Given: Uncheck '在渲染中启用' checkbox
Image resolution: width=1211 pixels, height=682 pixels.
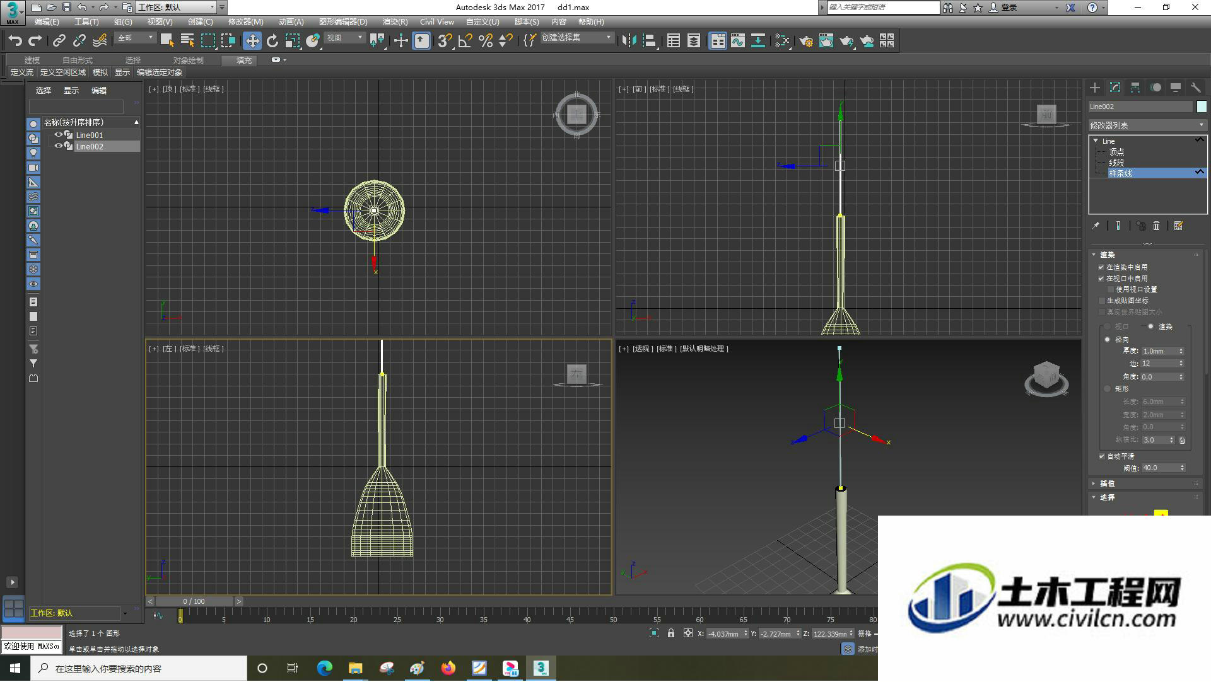Looking at the screenshot, I should tap(1101, 267).
